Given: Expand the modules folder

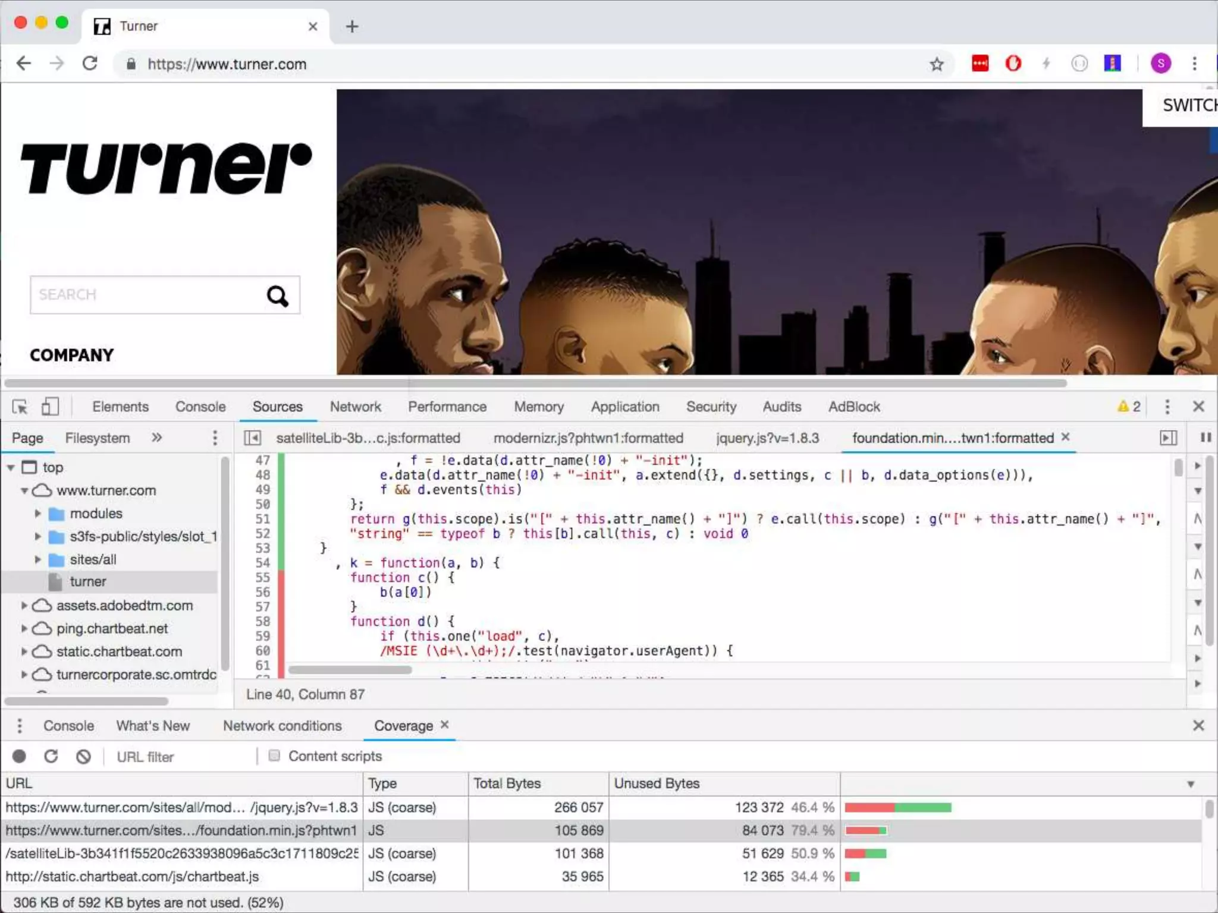Looking at the screenshot, I should coord(38,513).
